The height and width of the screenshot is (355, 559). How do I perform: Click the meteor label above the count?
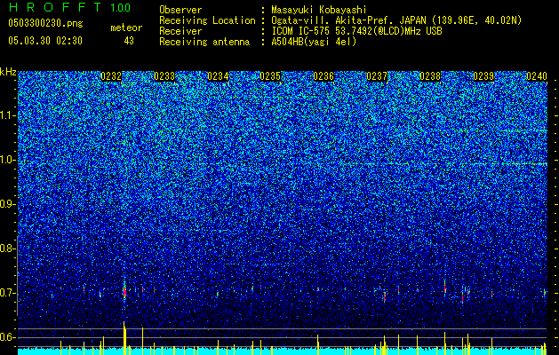tap(126, 28)
